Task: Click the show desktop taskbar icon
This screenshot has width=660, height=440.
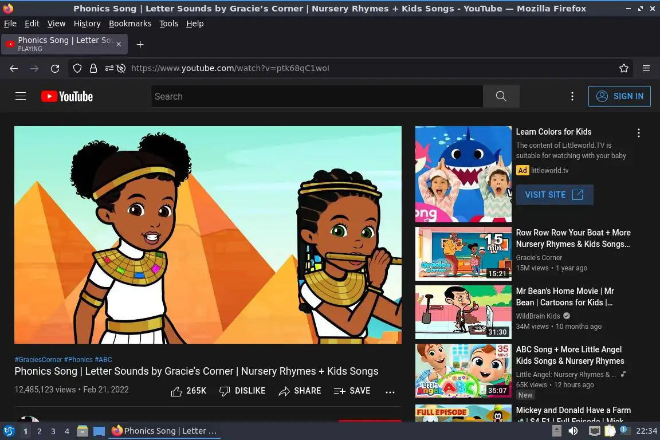Action: tap(99, 431)
